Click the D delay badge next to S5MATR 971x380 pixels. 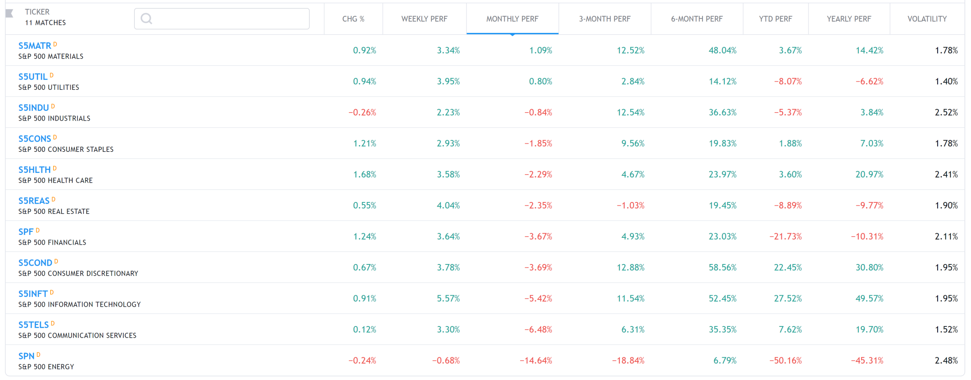pos(55,44)
